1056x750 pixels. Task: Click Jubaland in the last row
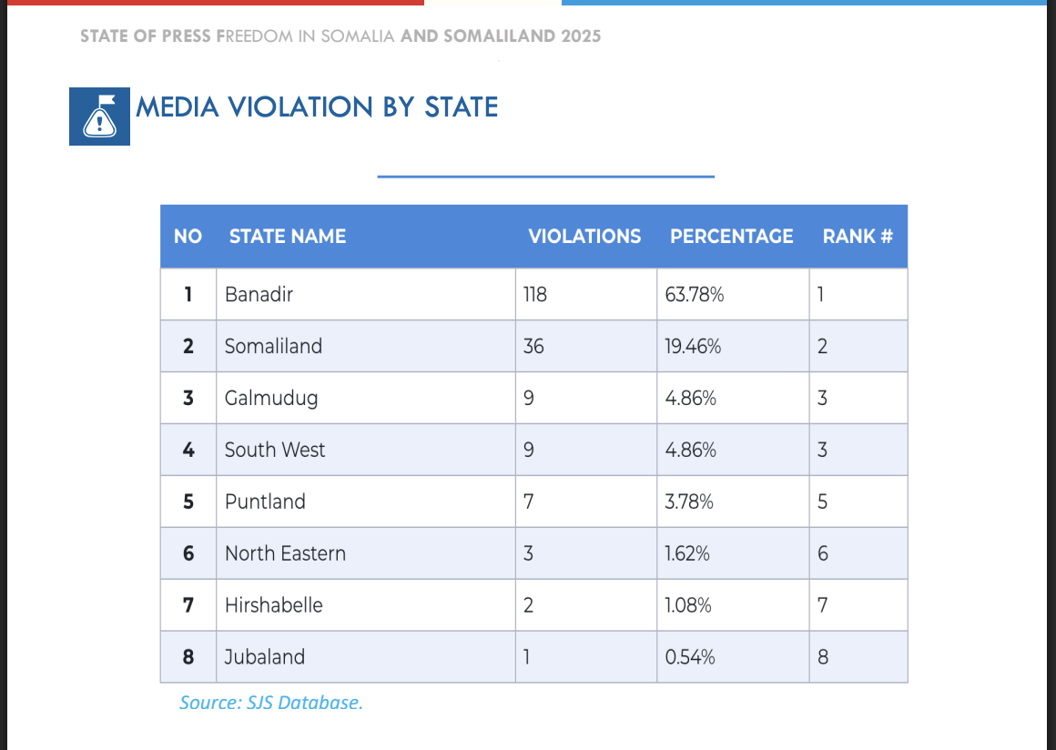coord(265,657)
